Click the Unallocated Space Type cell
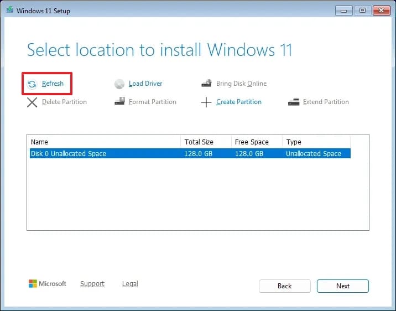The image size is (396, 311). click(x=314, y=154)
